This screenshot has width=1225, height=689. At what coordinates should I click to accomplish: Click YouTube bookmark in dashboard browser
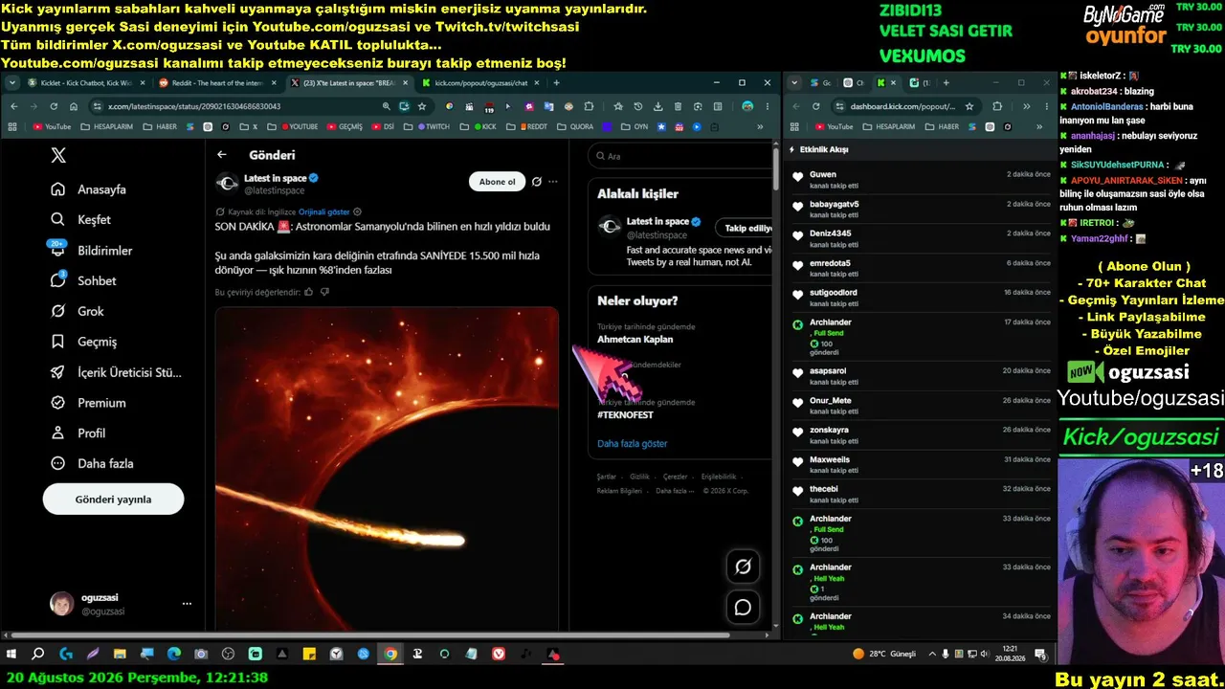[833, 126]
